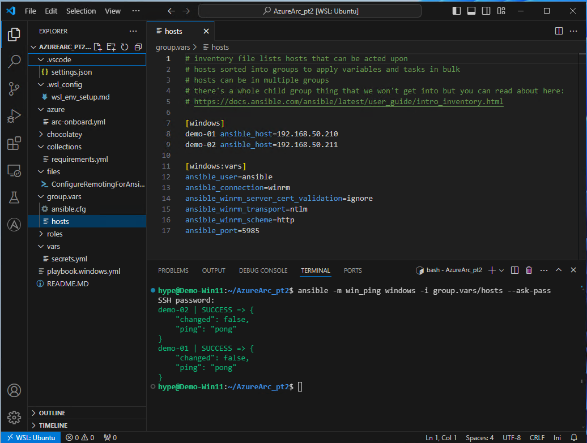Open the Run and Debug view
587x443 pixels.
[14, 117]
